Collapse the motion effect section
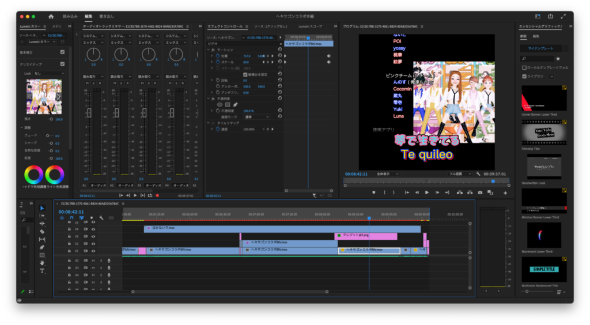The height and width of the screenshot is (325, 590). 209,50
